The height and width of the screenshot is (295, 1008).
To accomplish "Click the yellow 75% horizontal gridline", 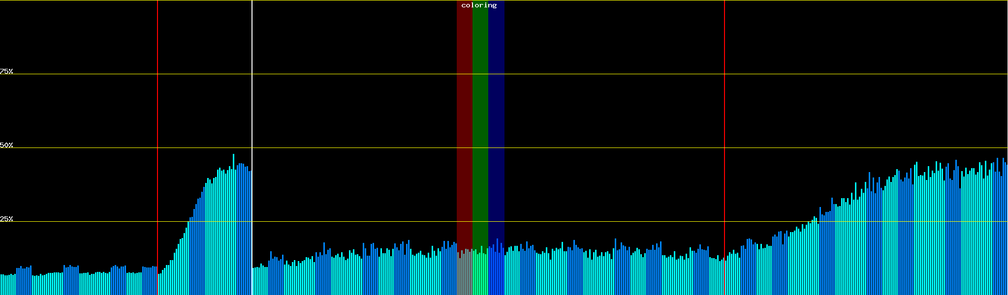I will point(591,74).
